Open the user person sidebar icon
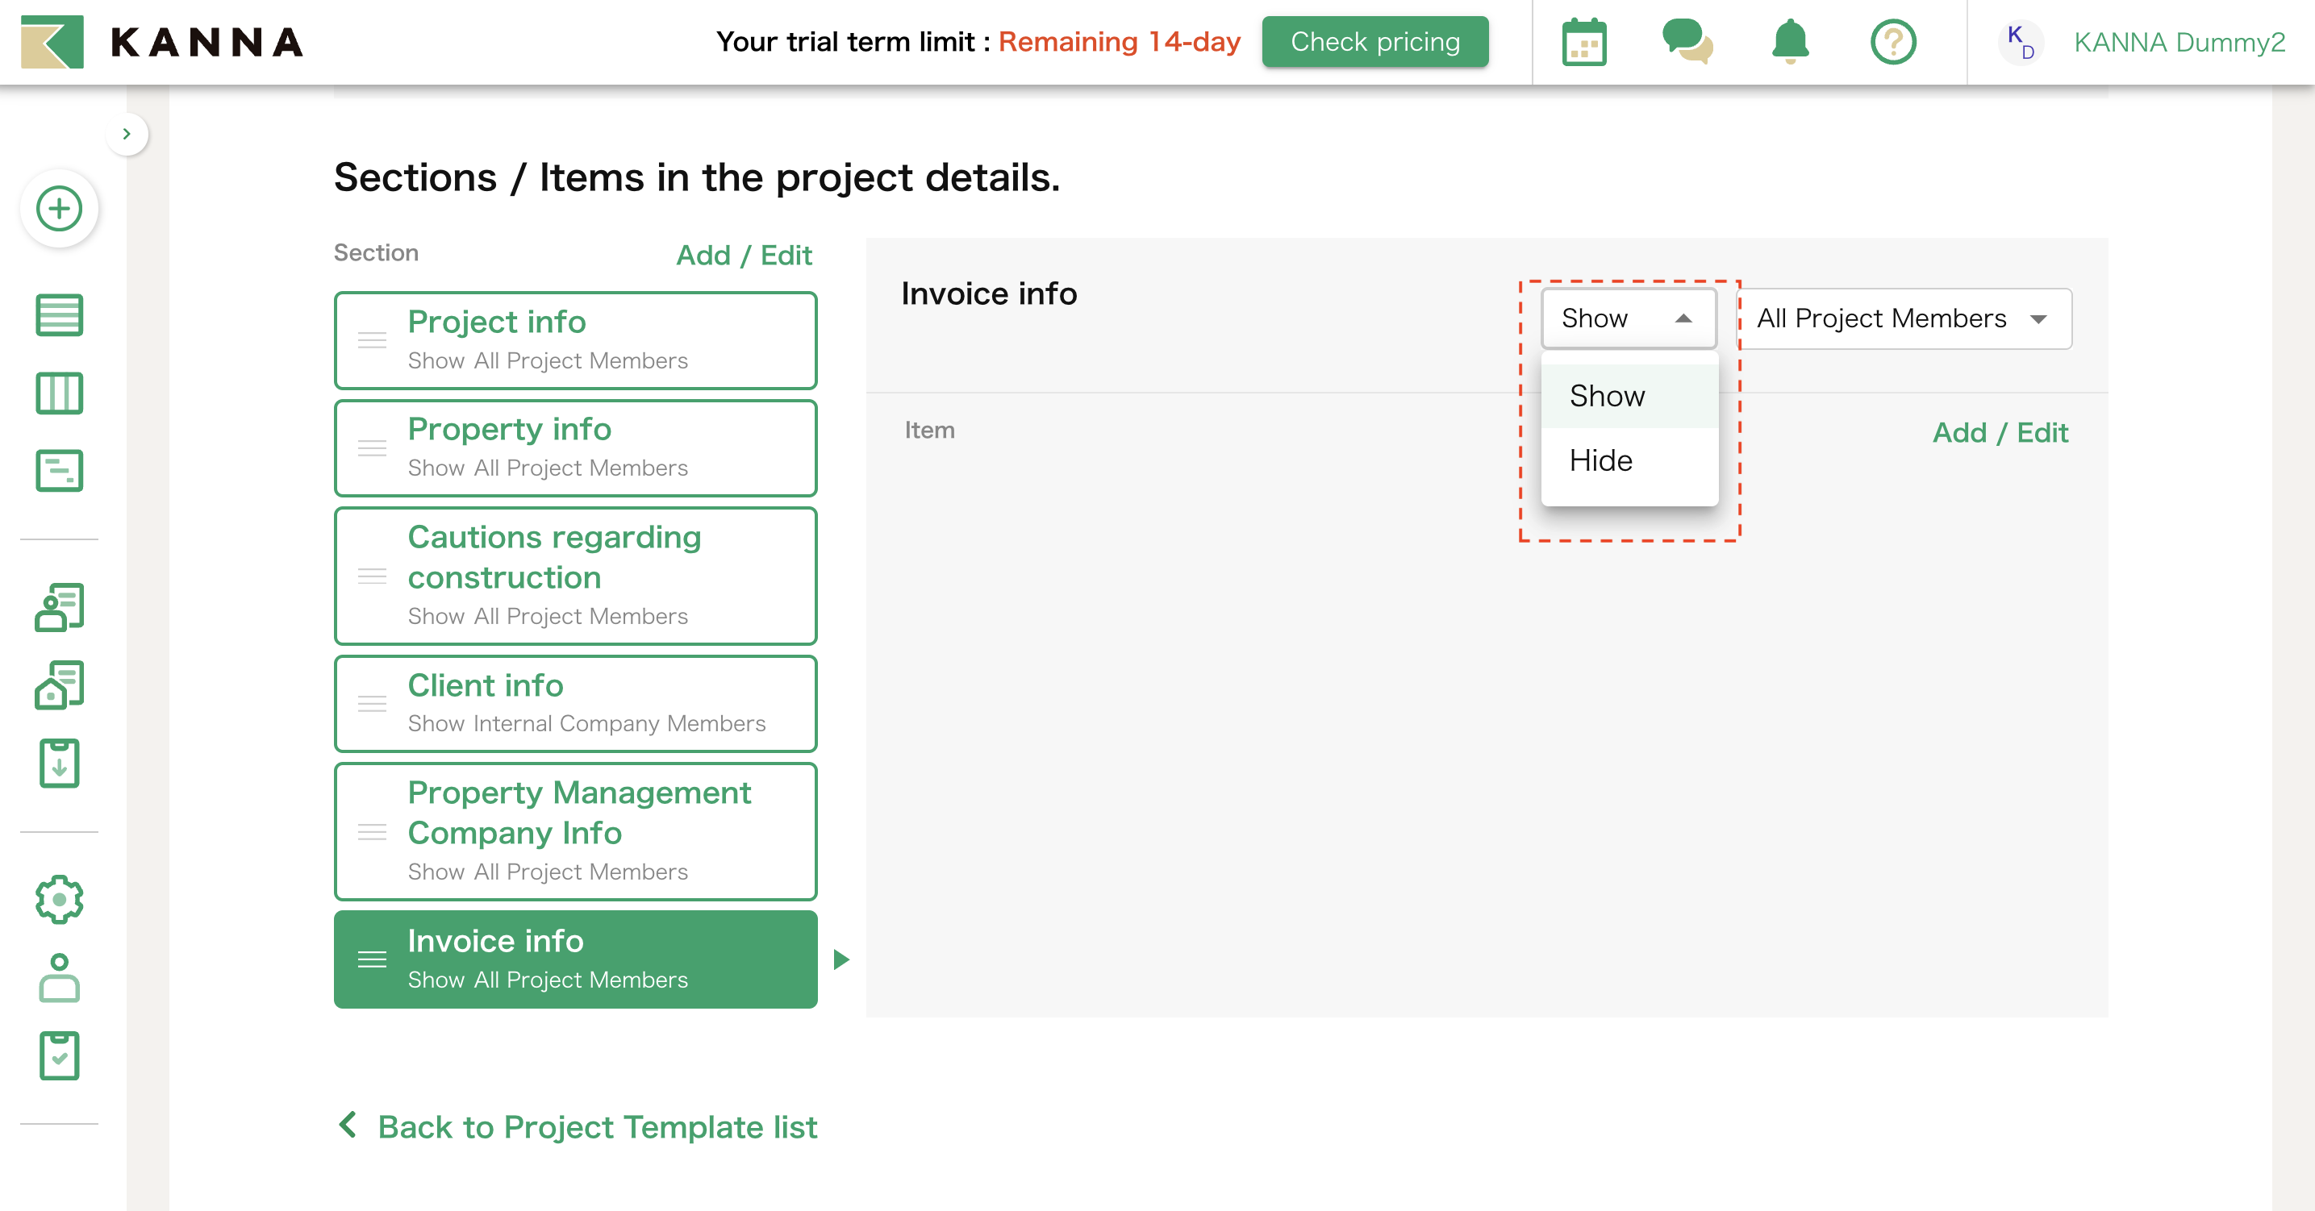 60,977
